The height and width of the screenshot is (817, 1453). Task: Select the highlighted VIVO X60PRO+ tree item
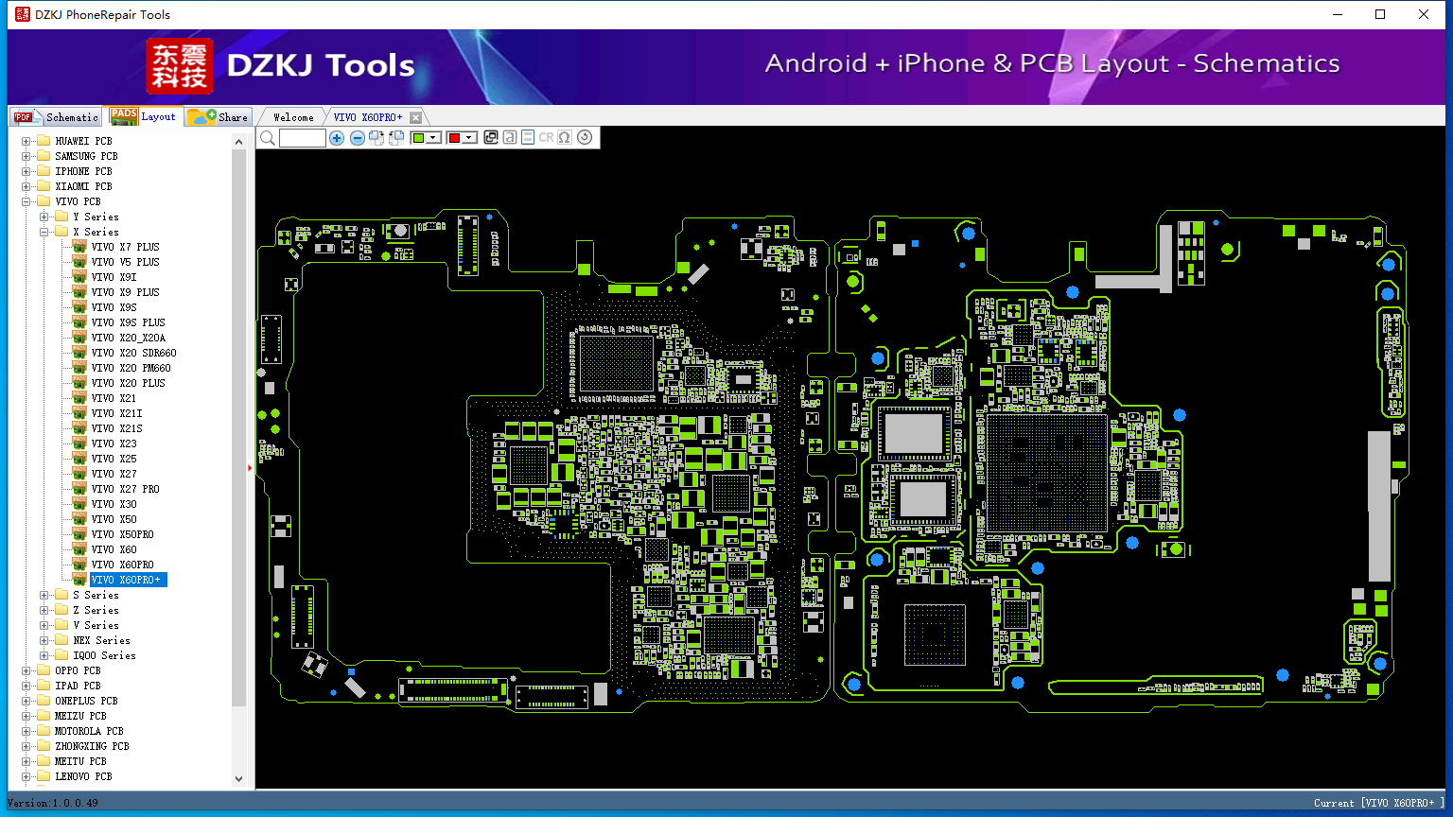[127, 580]
